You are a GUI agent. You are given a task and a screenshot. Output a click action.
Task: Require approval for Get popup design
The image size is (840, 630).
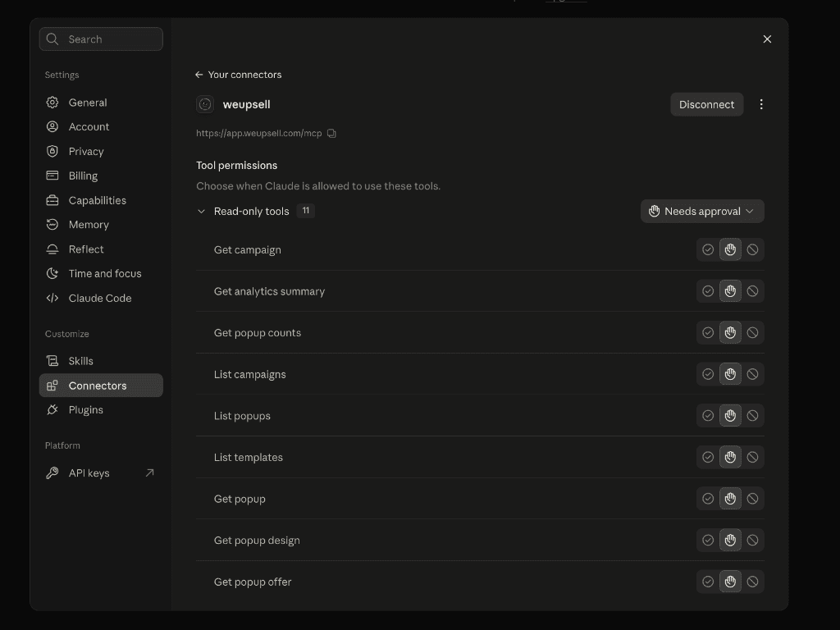point(730,540)
